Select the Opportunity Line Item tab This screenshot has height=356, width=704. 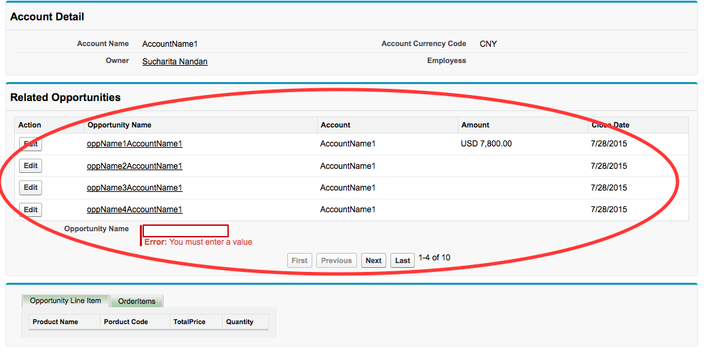(x=65, y=300)
